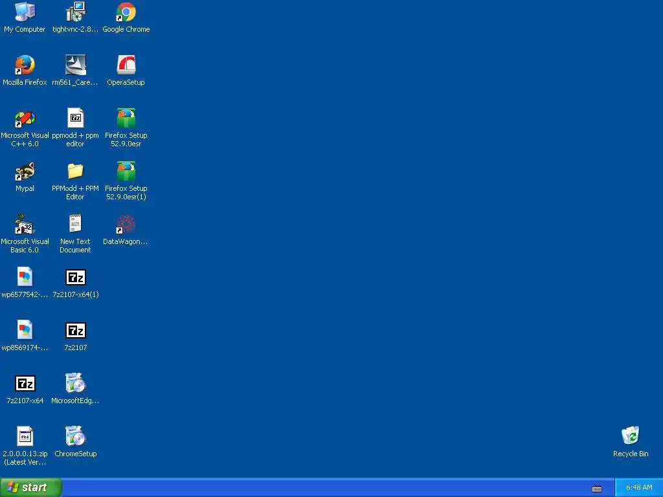
Task: Select the rm561_Care file icon
Action: coord(76,65)
